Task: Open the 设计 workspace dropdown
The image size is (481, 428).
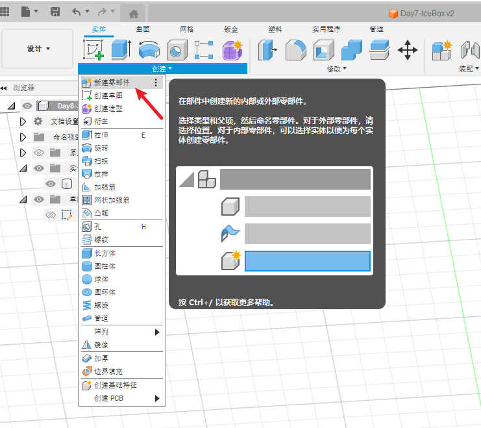Action: (x=38, y=49)
